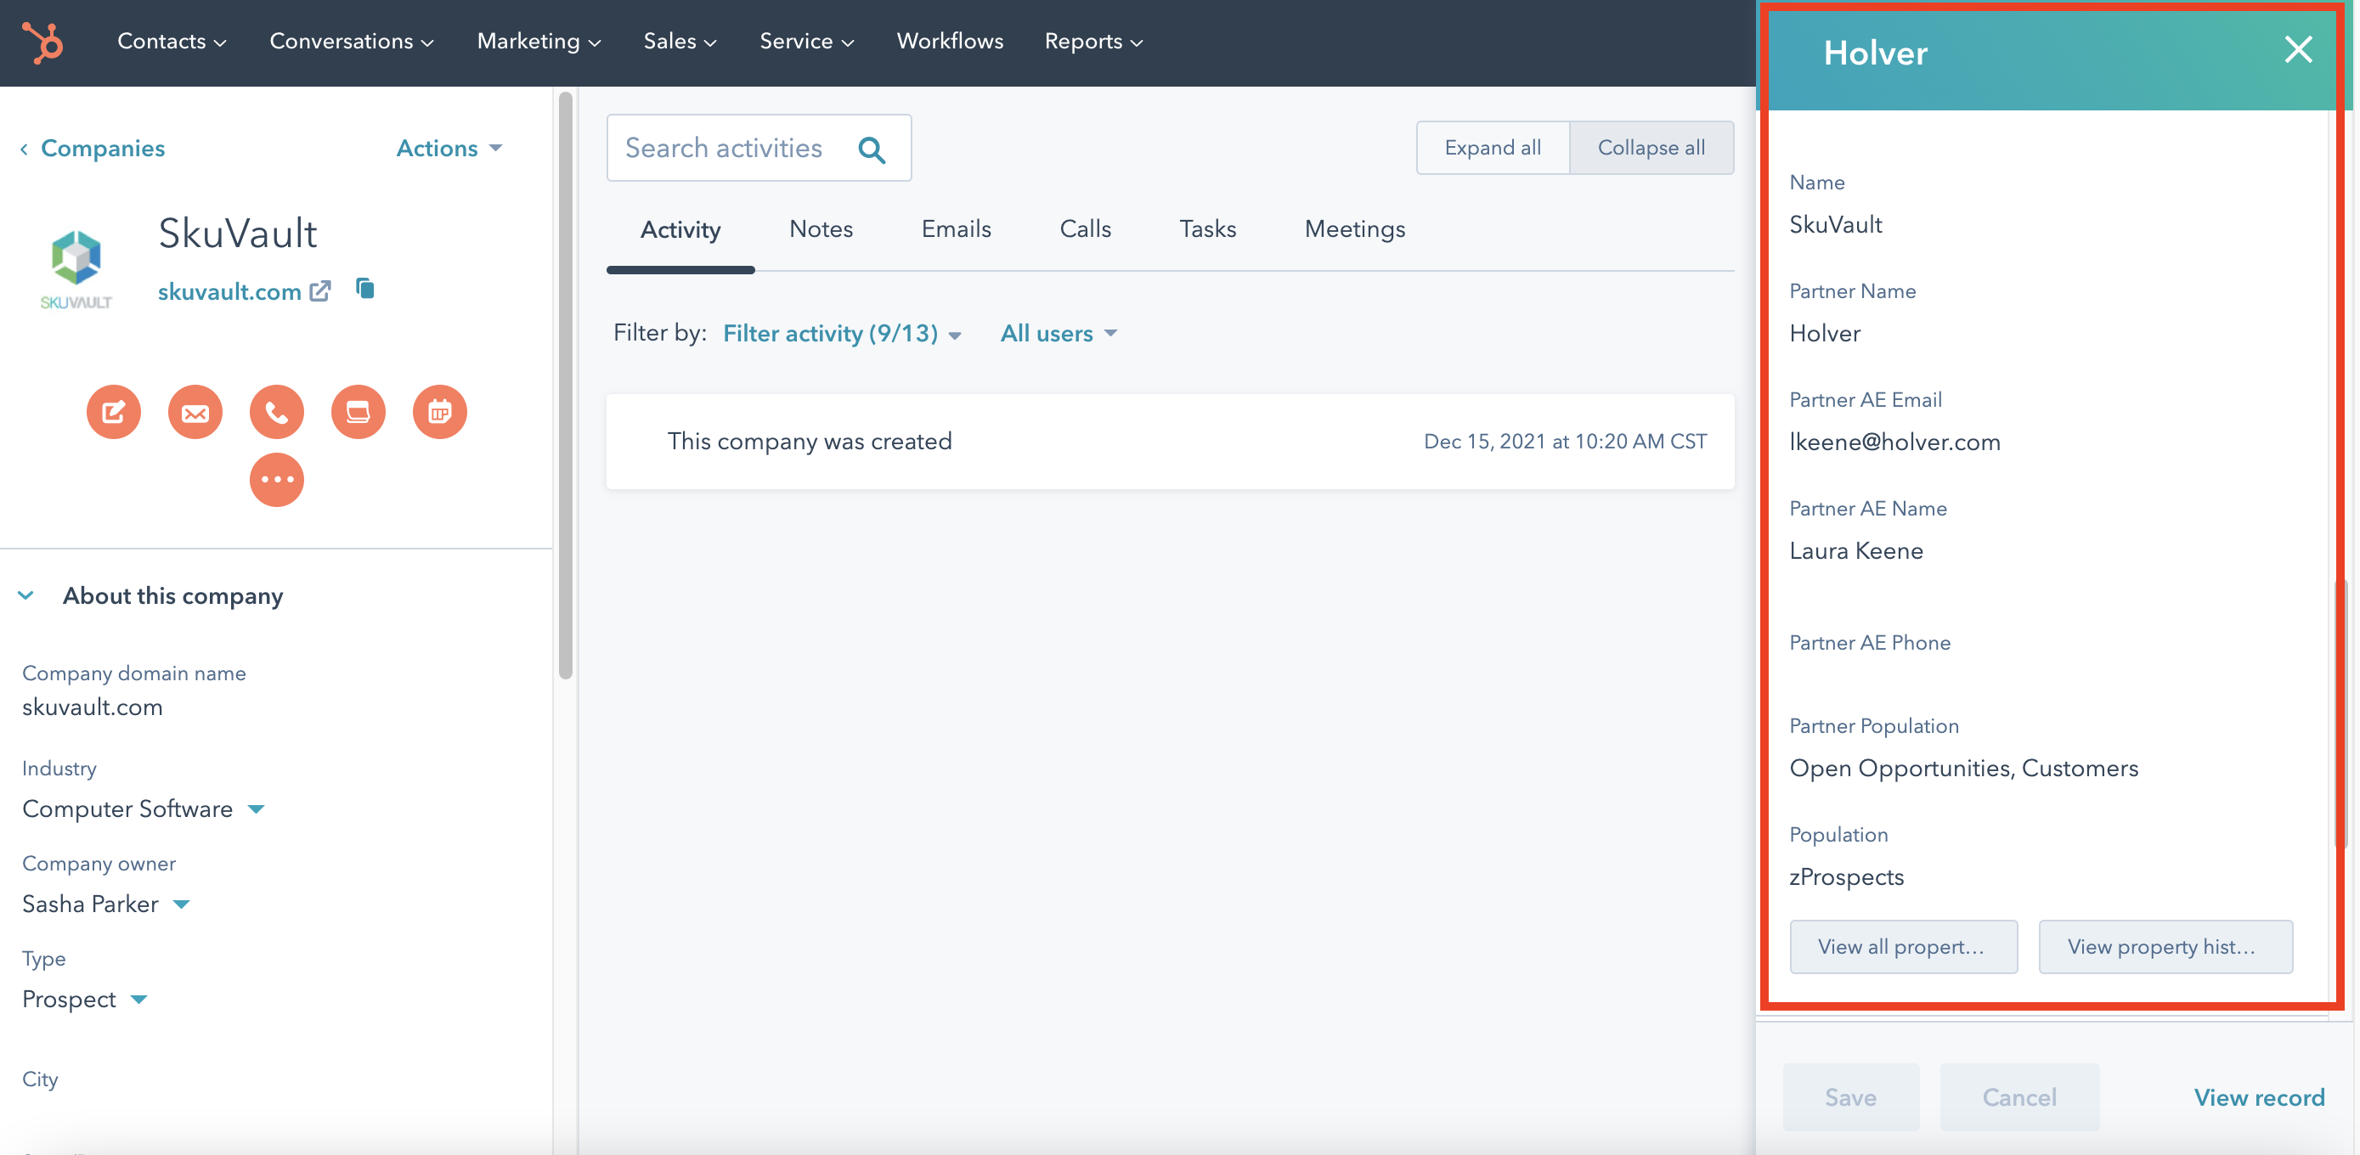Open the Industry Computer Software dropdown
This screenshot has height=1155, width=2360.
pyautogui.click(x=144, y=808)
